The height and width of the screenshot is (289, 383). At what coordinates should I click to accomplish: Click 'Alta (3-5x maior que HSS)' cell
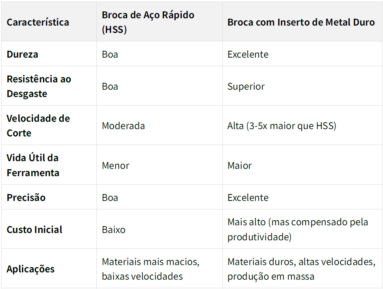coord(282,125)
